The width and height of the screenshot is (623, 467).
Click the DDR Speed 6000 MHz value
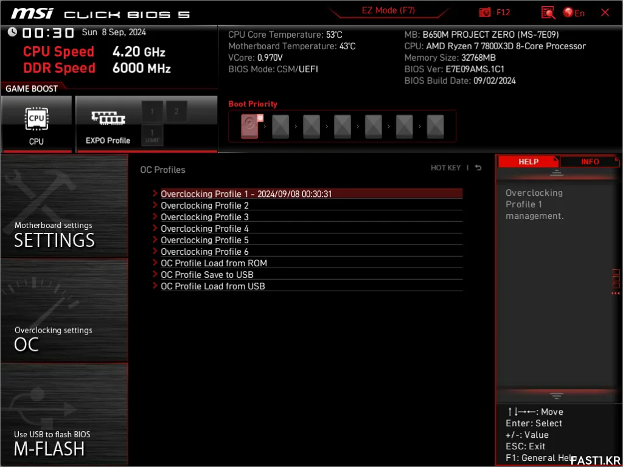141,68
